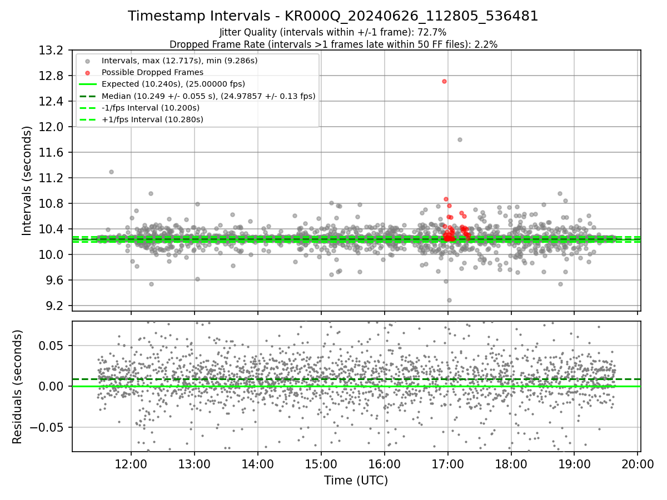
Task: Click the red outlier point at 12.7 seconds
Action: click(x=444, y=81)
